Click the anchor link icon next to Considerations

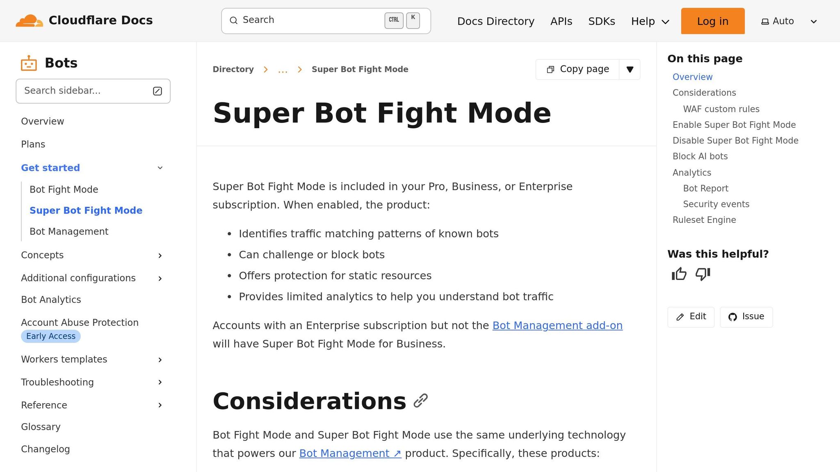click(x=421, y=400)
